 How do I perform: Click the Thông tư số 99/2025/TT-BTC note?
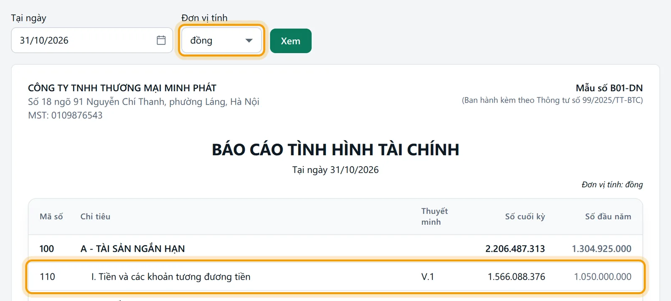552,100
